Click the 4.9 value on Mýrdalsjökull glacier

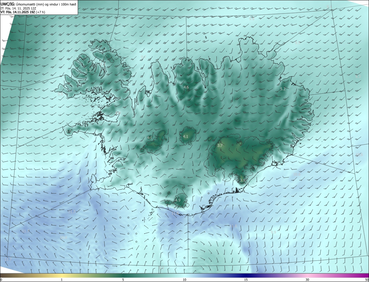pos(178,200)
